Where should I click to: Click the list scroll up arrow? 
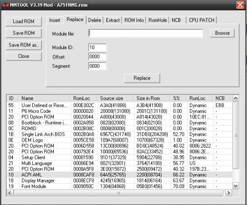236,98
